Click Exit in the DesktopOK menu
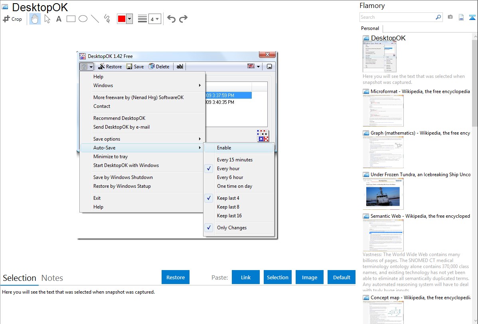478x324 pixels. point(142,198)
